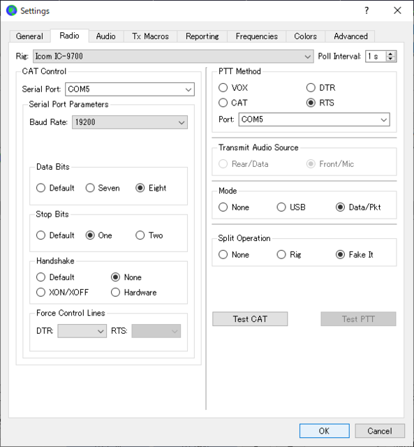This screenshot has width=414, height=447.
Task: Choose VOX as PTT method
Action: tap(233, 87)
